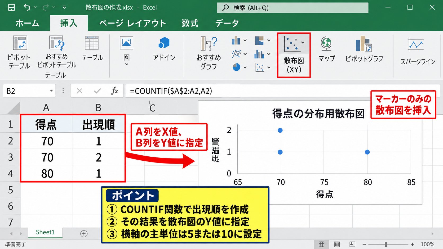Switch to Page Layout view icon
Screen dimensions: 443x249
(337, 244)
